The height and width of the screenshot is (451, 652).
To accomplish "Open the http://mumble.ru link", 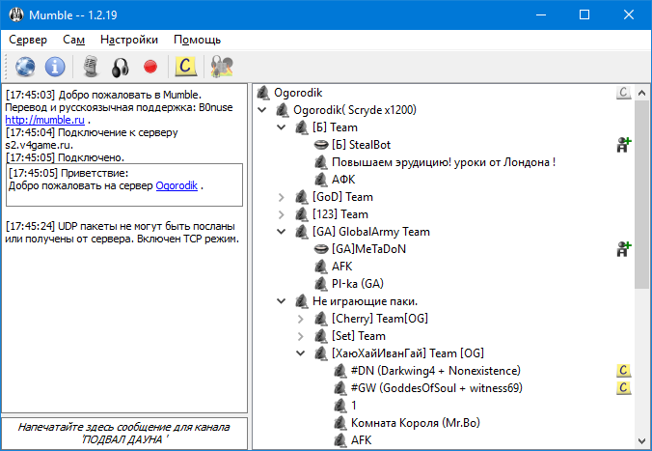I will pos(44,121).
